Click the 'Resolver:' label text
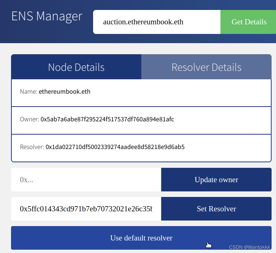Viewport: 276px width, 253px height. click(x=32, y=147)
